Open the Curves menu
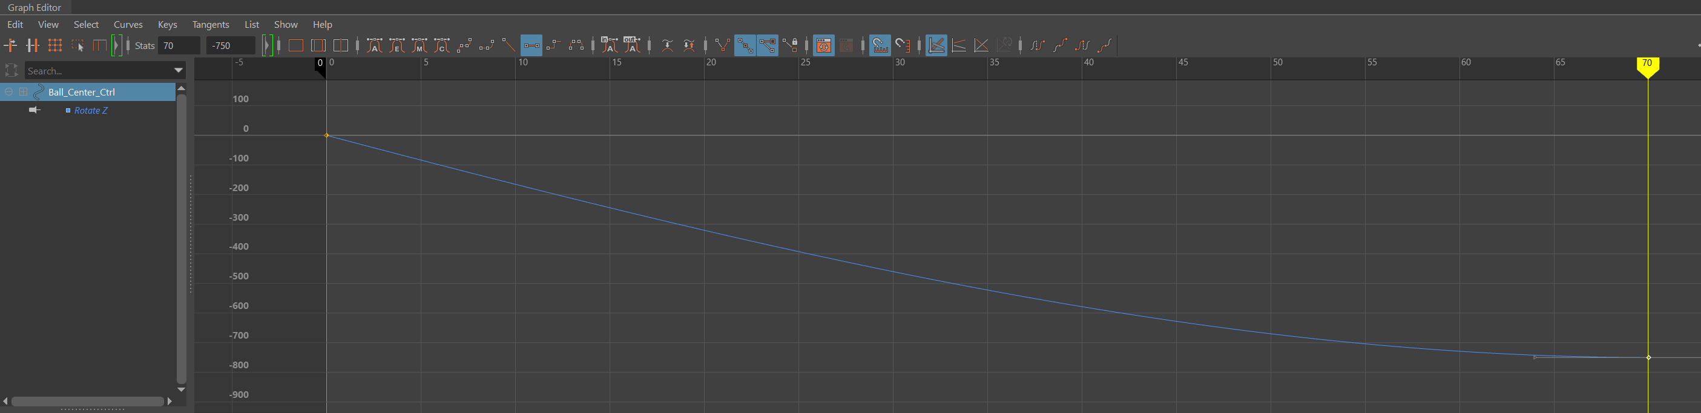The height and width of the screenshot is (413, 1701). coord(128,24)
